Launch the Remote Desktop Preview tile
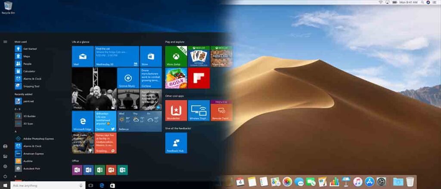The image size is (441, 189). coord(221,111)
